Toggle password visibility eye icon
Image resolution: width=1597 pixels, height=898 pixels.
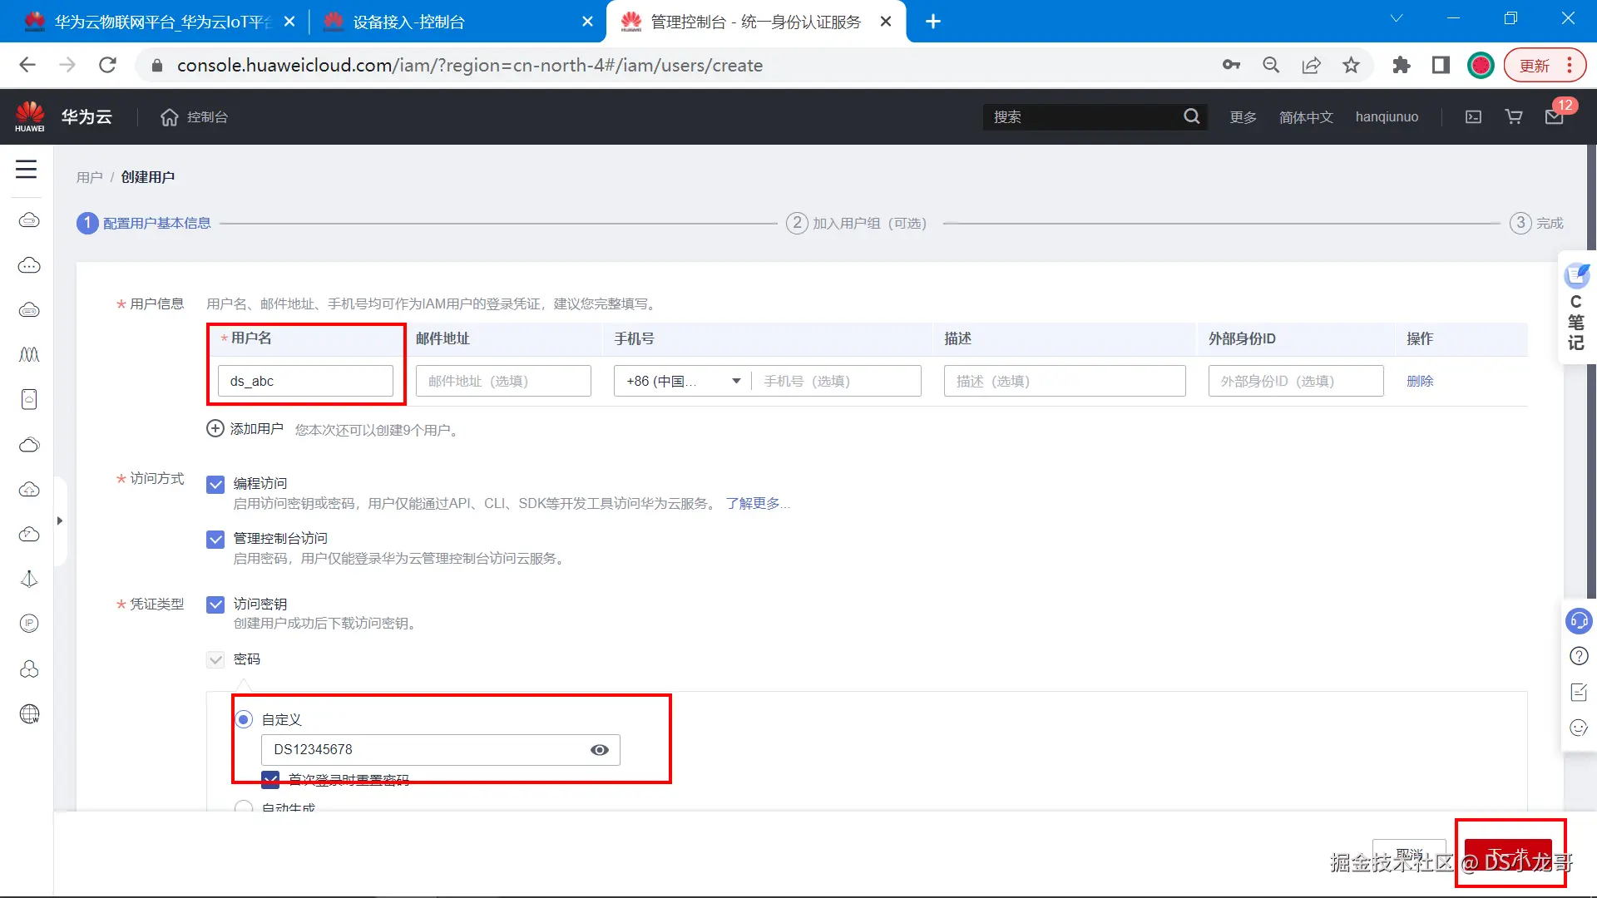(600, 750)
